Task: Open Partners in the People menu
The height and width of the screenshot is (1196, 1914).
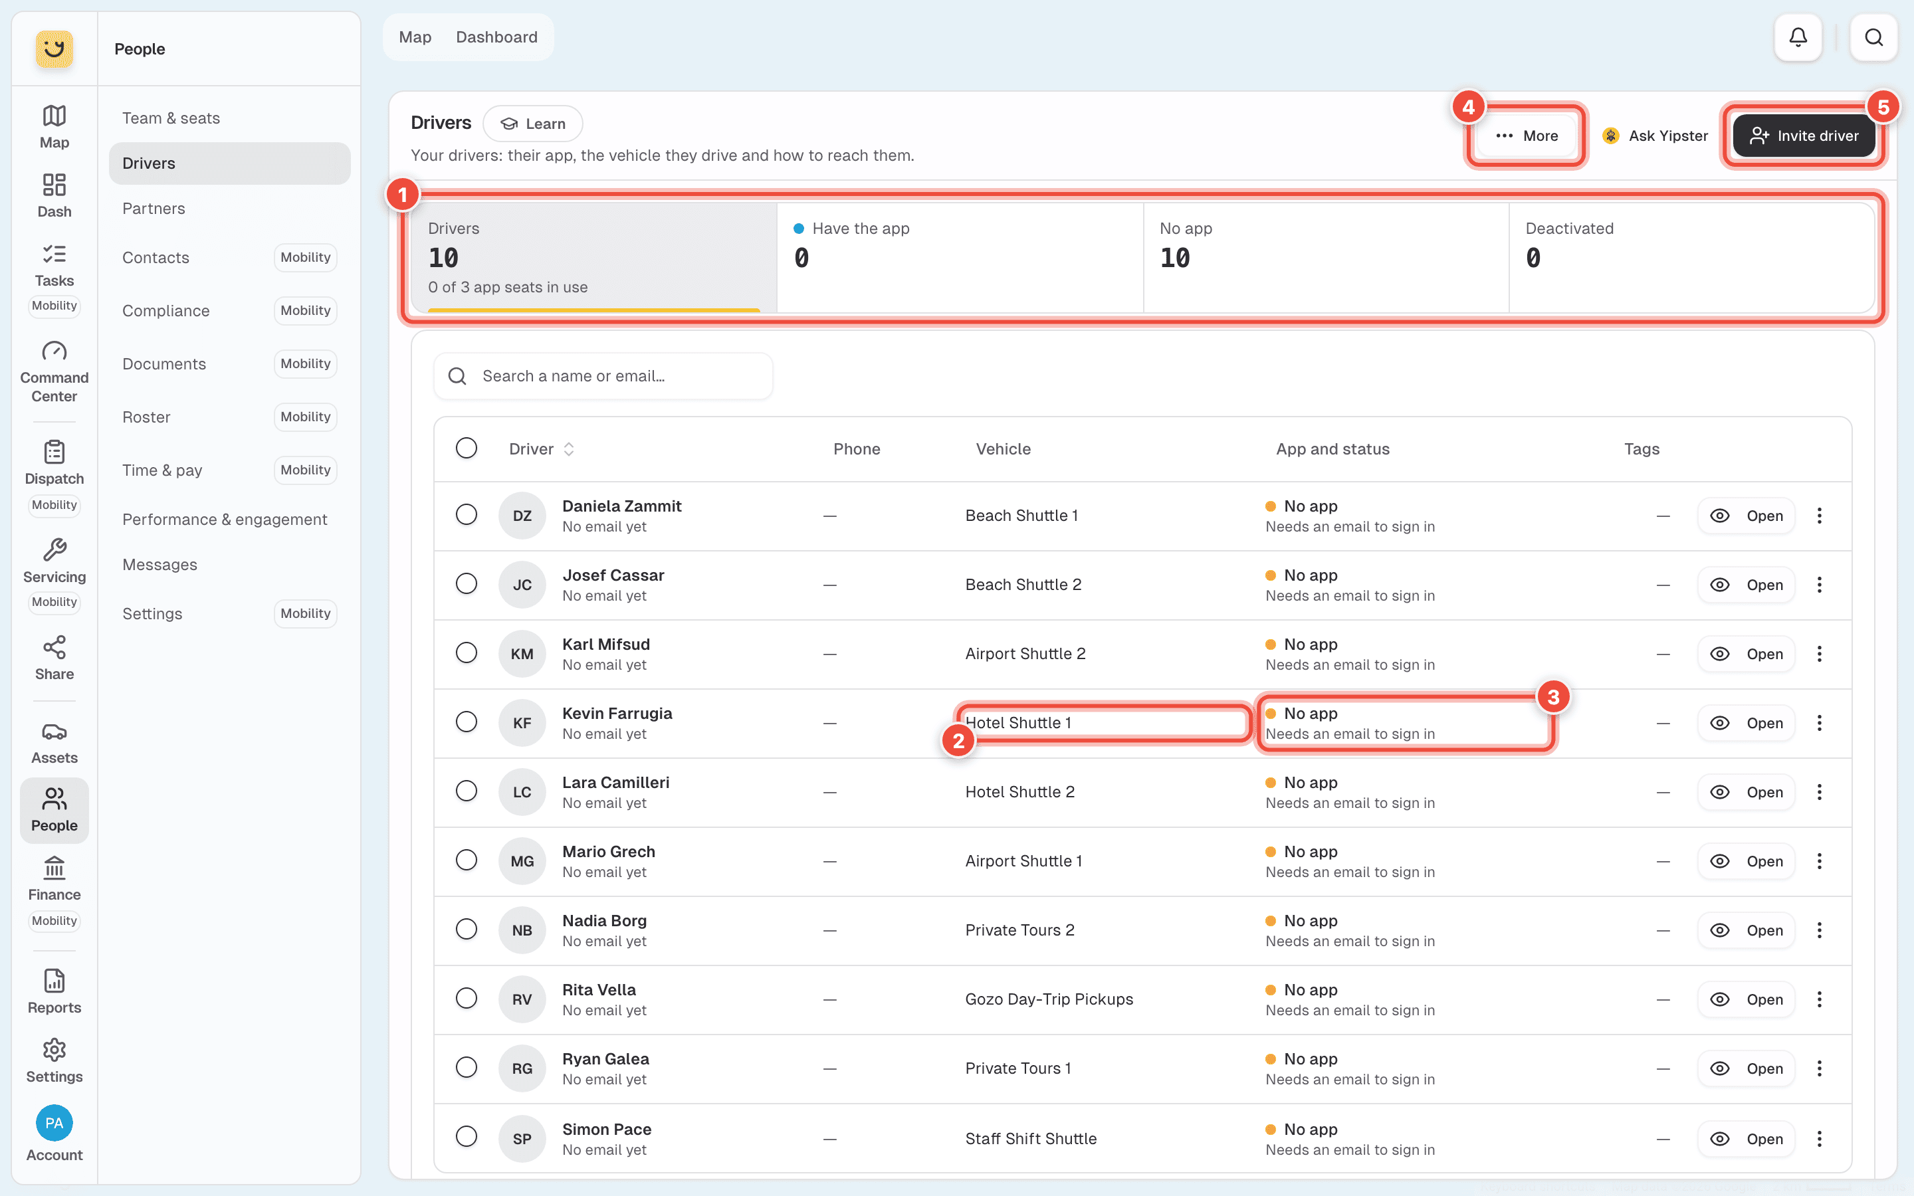Action: tap(229, 209)
